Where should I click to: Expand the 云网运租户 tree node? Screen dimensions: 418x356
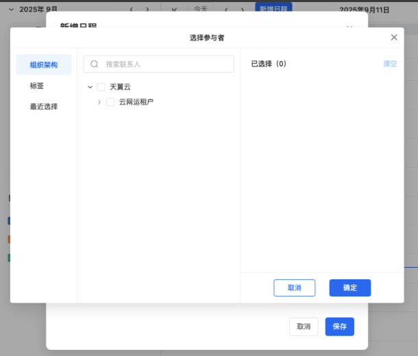pyautogui.click(x=99, y=102)
